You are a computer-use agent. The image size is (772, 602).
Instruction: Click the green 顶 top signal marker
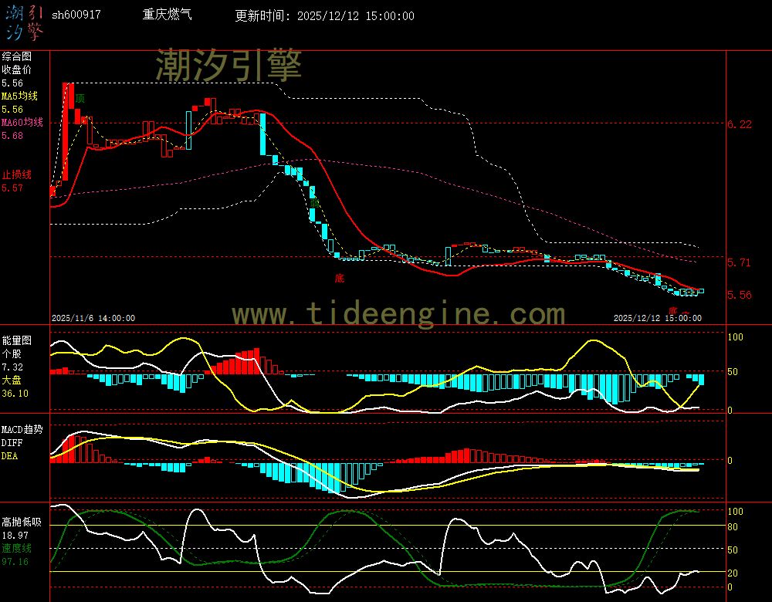click(80, 98)
